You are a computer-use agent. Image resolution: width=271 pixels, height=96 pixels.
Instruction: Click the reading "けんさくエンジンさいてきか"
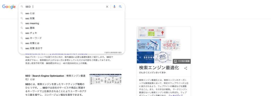coord(152,72)
